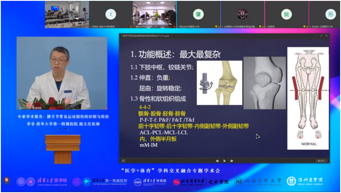
Task: Select participant tile with 肇 avatar
Action: (x=198, y=14)
